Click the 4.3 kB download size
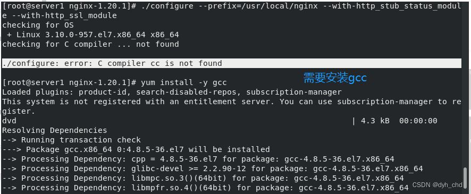 375,121
